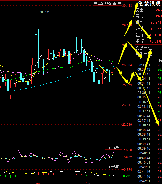
Task: Click the 卖出 sell price row
Action: click(x=149, y=10)
